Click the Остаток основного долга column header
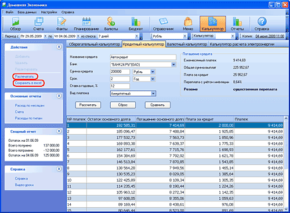This screenshot has height=213, width=290. point(111,119)
